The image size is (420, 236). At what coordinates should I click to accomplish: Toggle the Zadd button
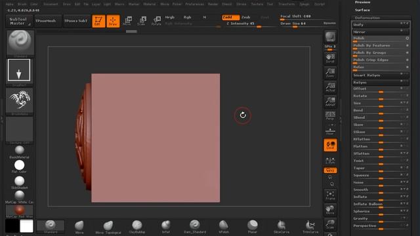[230, 18]
